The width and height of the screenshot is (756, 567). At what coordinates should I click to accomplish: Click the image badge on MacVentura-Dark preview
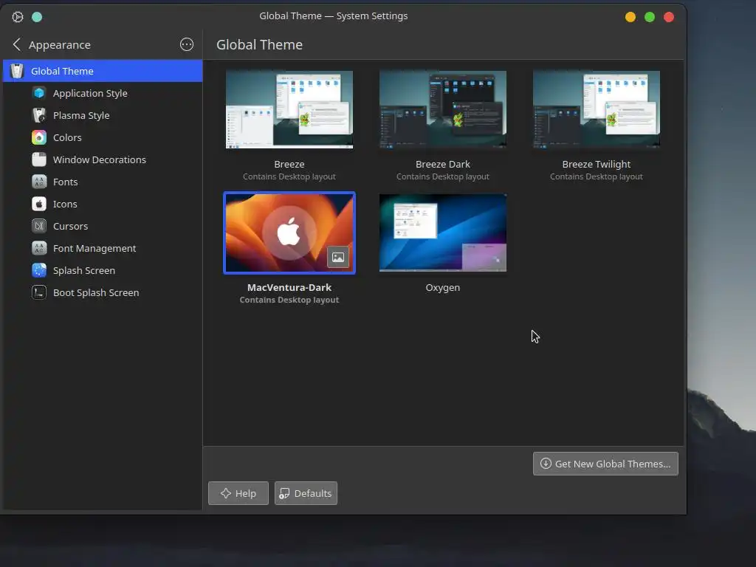338,257
